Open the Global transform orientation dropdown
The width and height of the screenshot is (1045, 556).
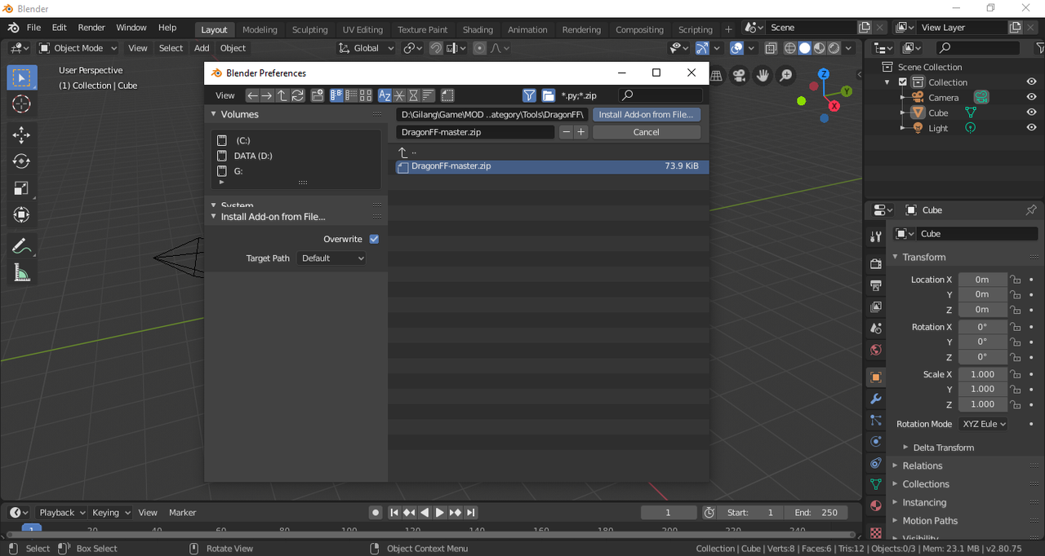pos(367,48)
